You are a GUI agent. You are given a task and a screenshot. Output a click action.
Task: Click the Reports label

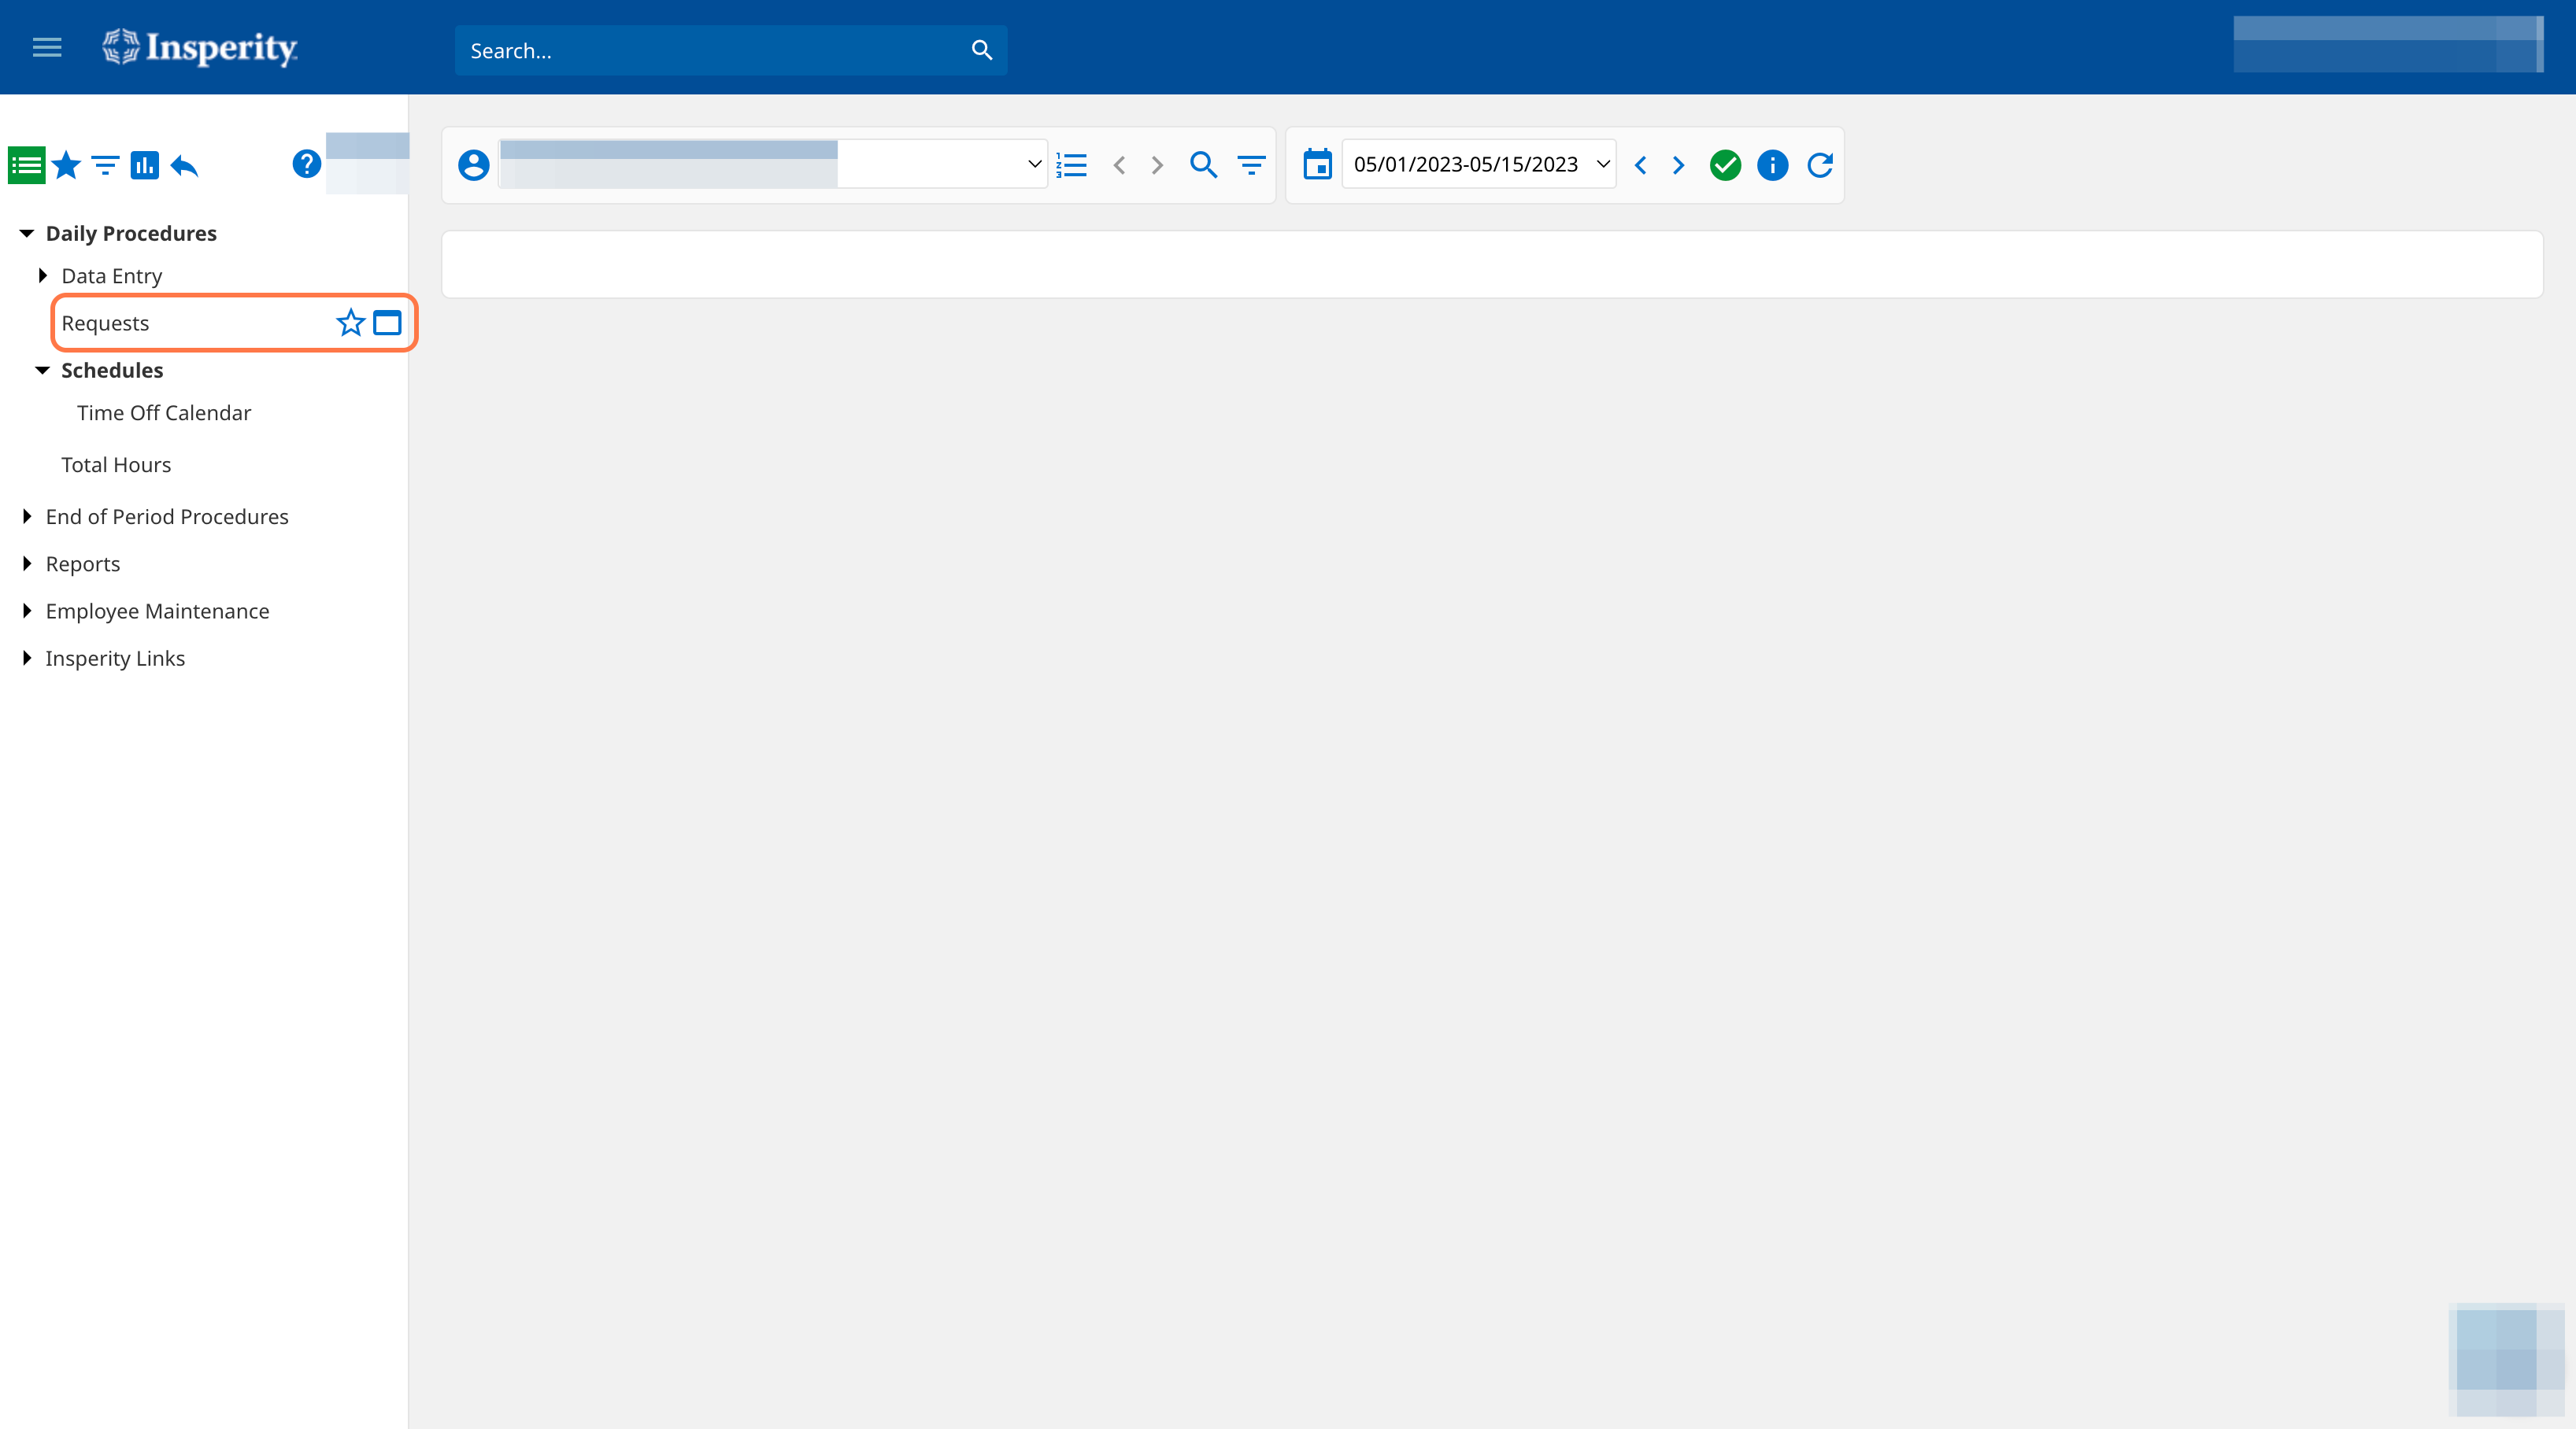coord(83,563)
